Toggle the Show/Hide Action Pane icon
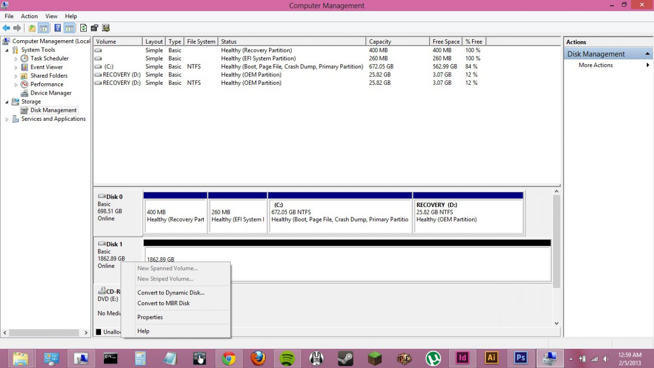Screen dimensions: 654x368 pyautogui.click(x=69, y=27)
